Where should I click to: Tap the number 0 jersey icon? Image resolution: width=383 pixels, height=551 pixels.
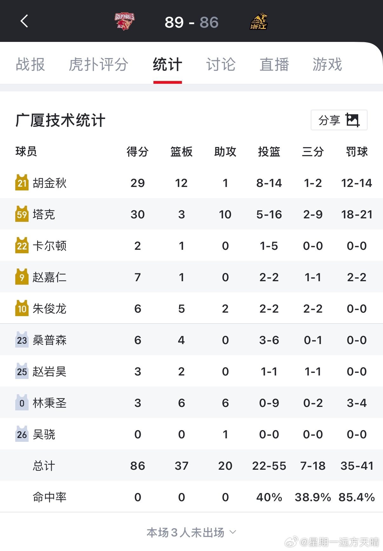tap(22, 402)
